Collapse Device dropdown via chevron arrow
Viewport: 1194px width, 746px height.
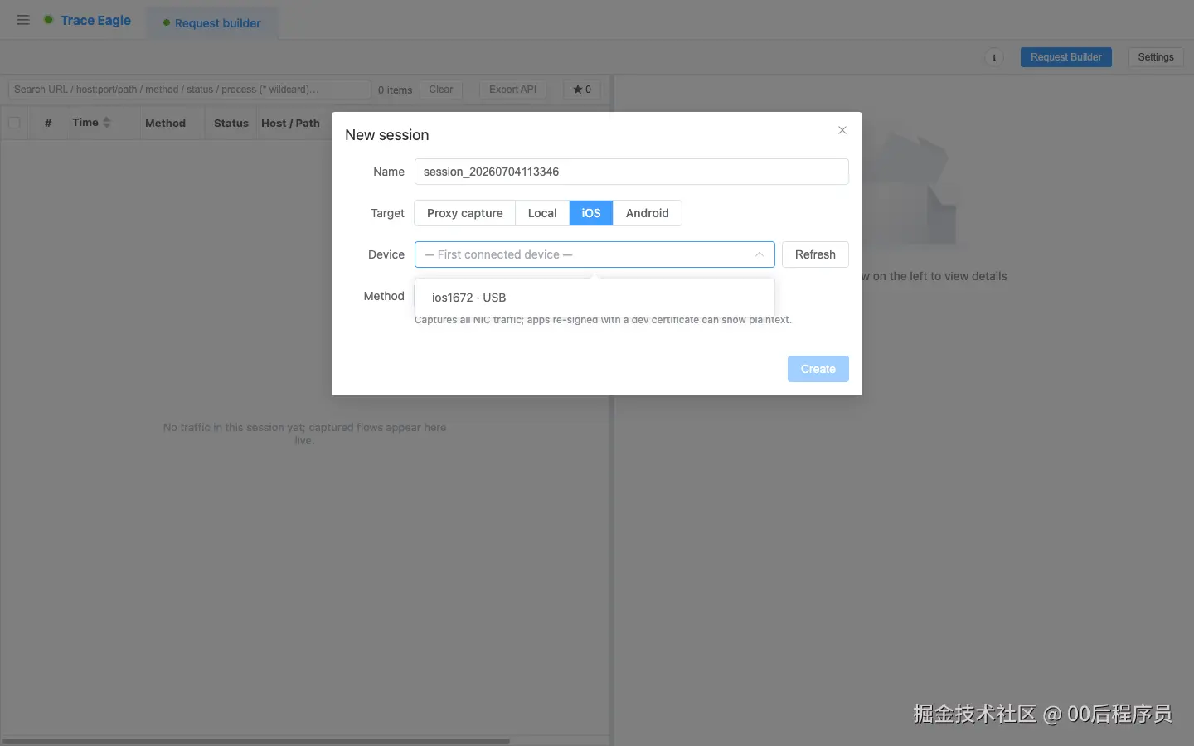click(x=759, y=254)
